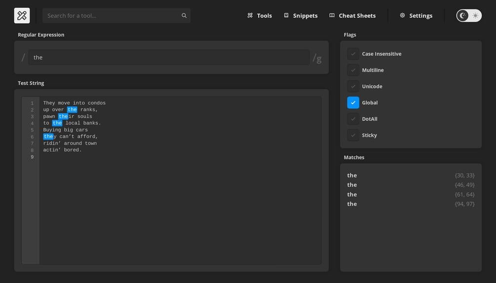Click line number 9 in editor gutter
This screenshot has height=283, width=496.
coord(32,157)
